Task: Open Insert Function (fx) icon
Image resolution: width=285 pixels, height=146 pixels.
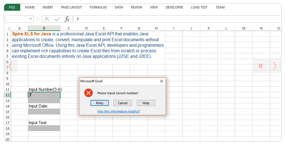Action: [67, 19]
